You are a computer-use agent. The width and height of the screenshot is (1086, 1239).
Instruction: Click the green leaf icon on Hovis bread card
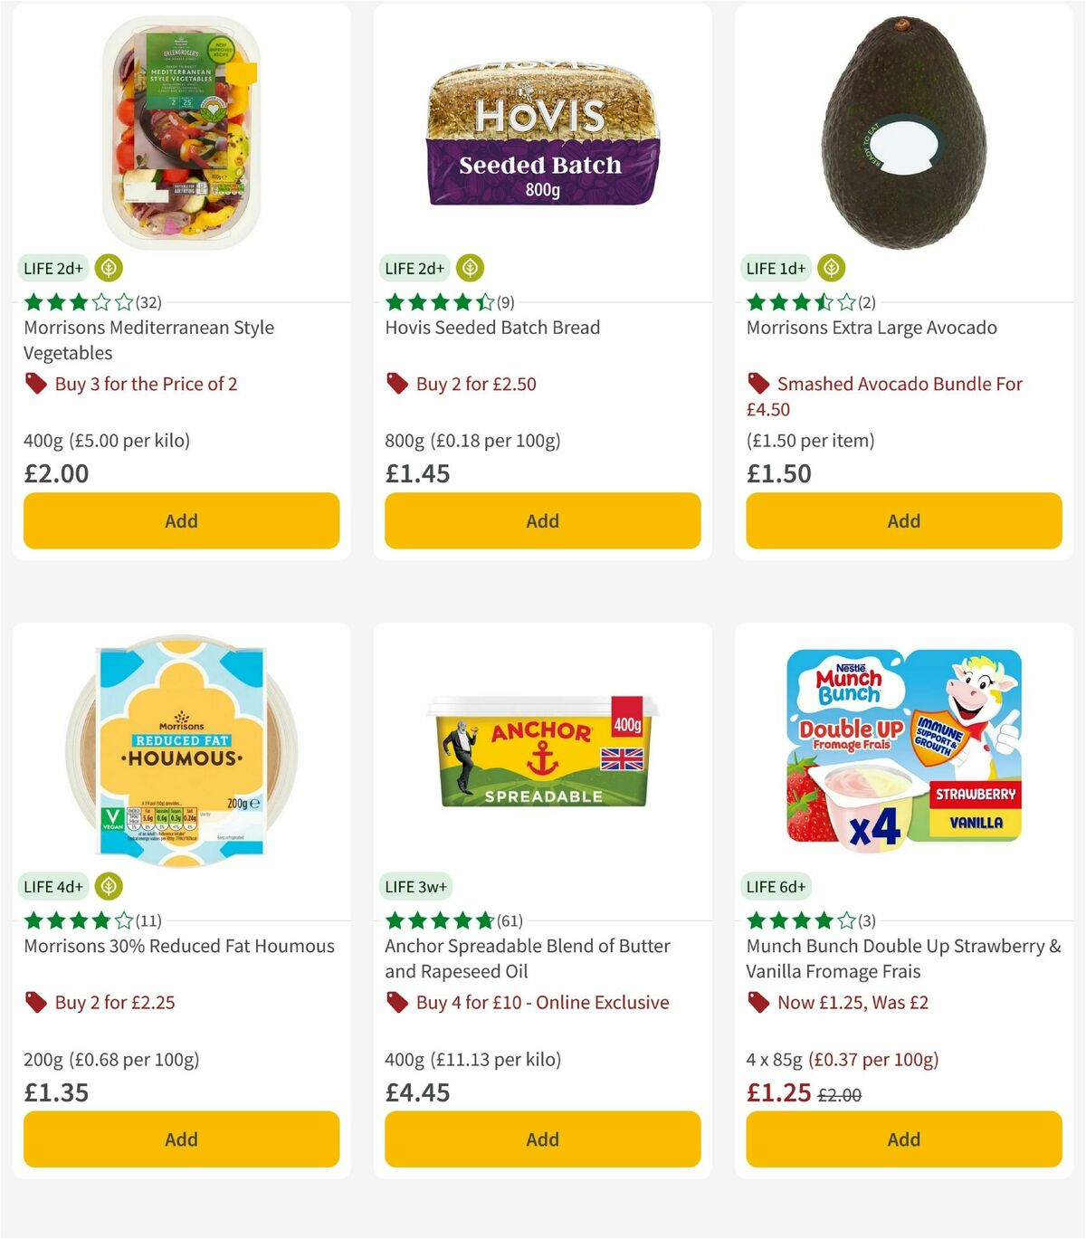469,268
